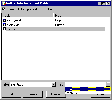Select the events.db row
Screen dimensions: 112x100
[54, 29]
